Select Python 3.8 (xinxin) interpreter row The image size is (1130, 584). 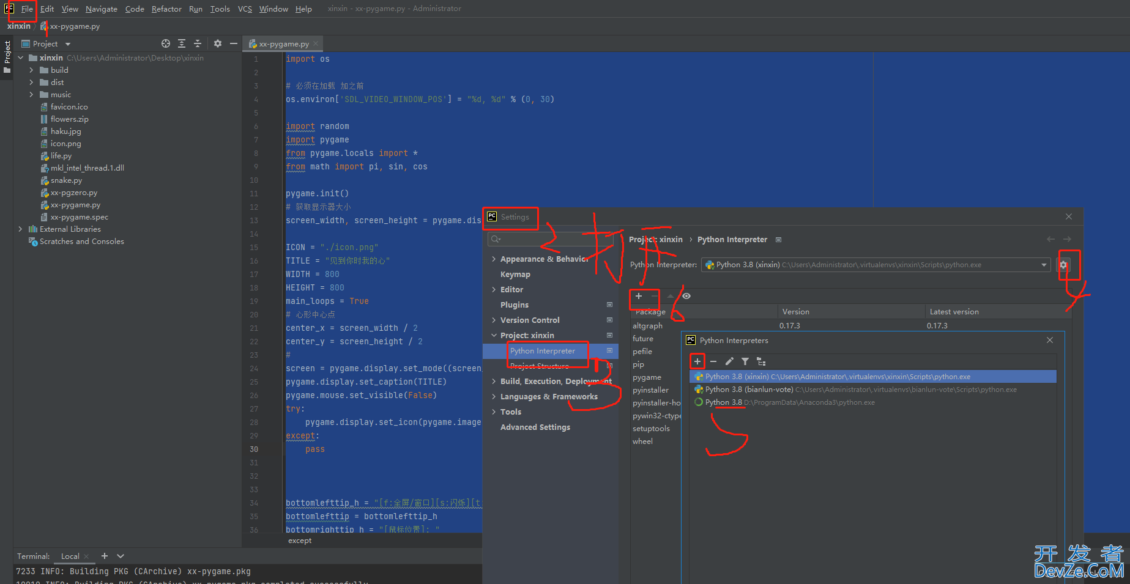(873, 377)
